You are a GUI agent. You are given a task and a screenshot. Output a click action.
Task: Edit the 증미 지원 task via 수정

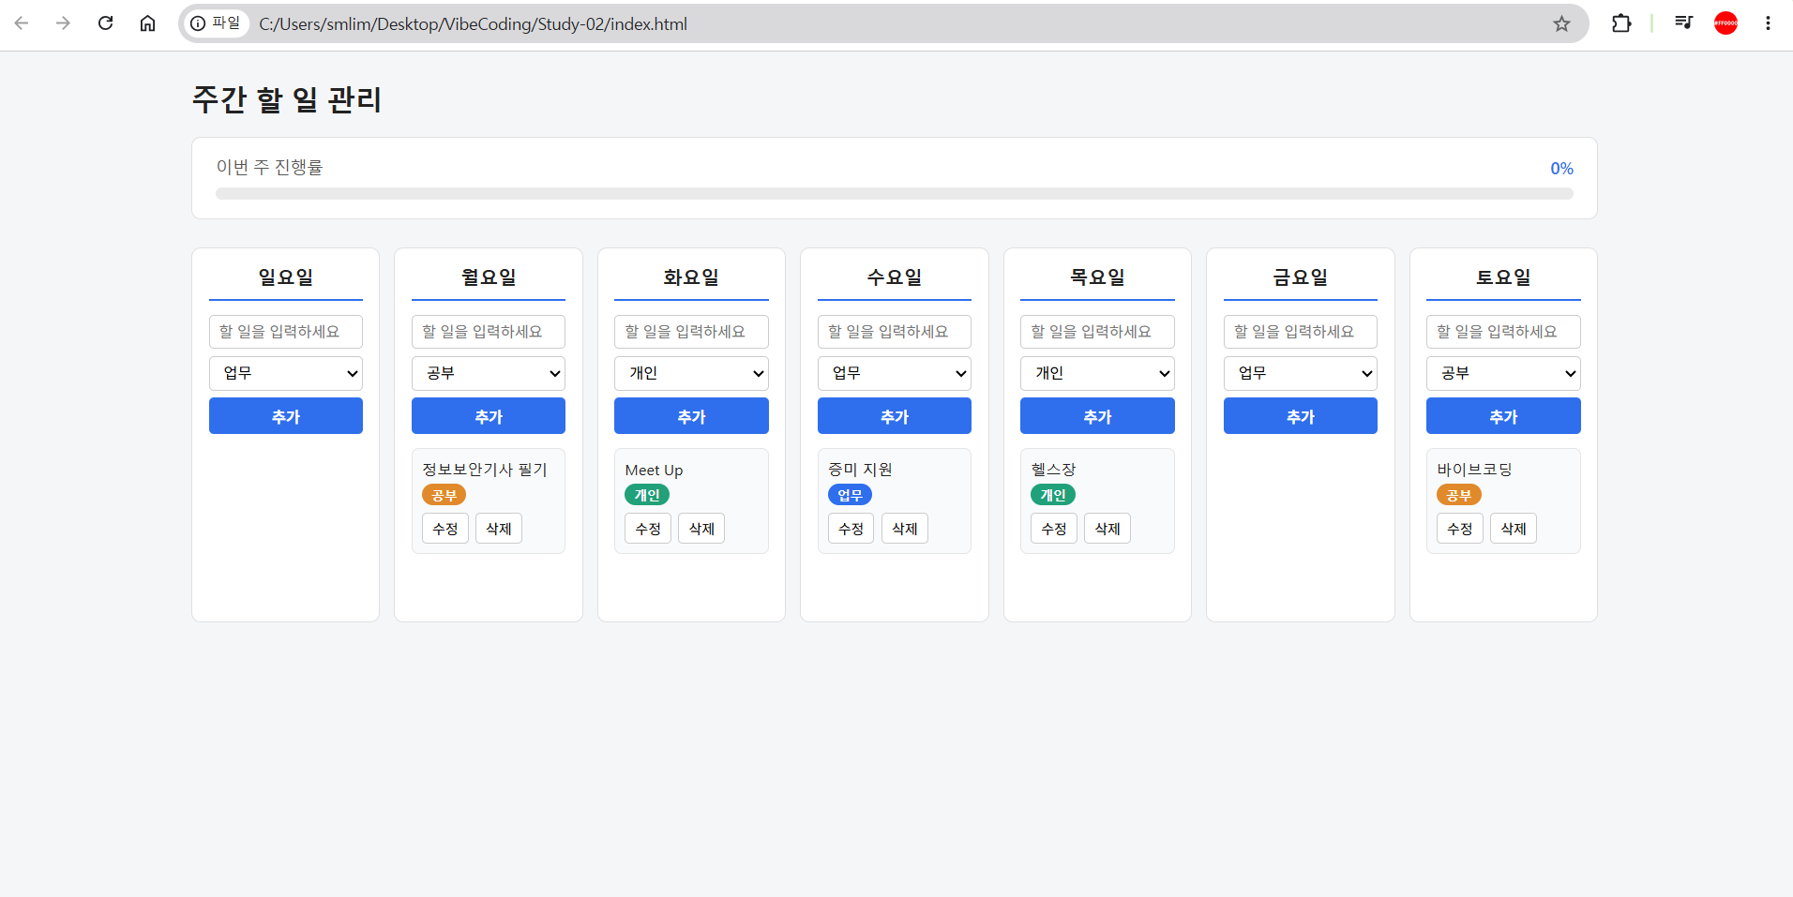851,529
